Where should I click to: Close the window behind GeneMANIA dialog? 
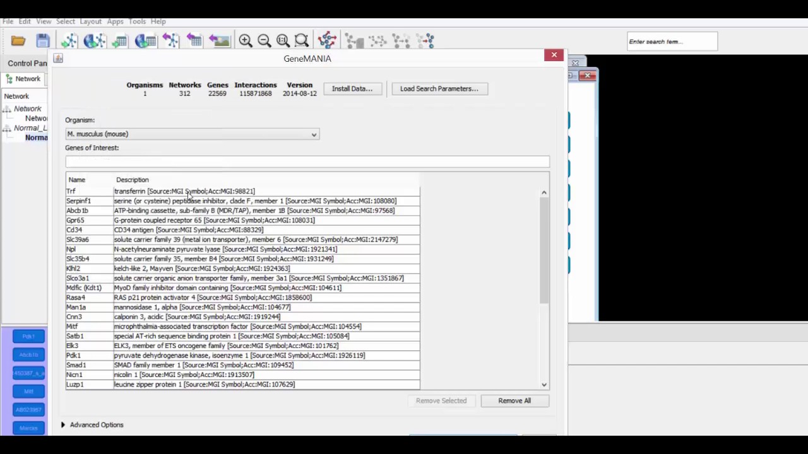[x=575, y=63]
